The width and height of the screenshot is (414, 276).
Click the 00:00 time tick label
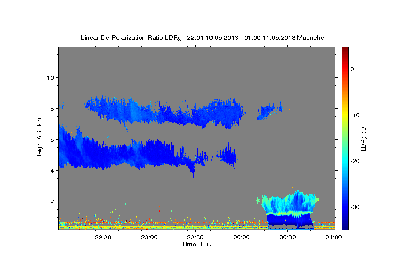click(241, 237)
